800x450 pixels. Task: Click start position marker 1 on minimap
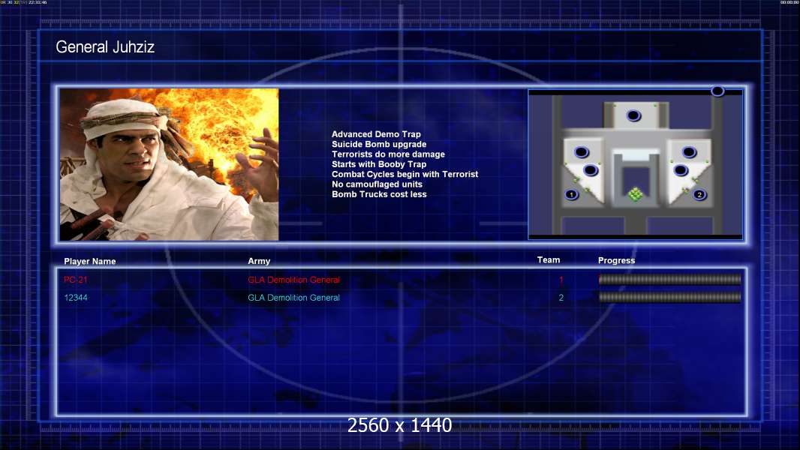(571, 195)
